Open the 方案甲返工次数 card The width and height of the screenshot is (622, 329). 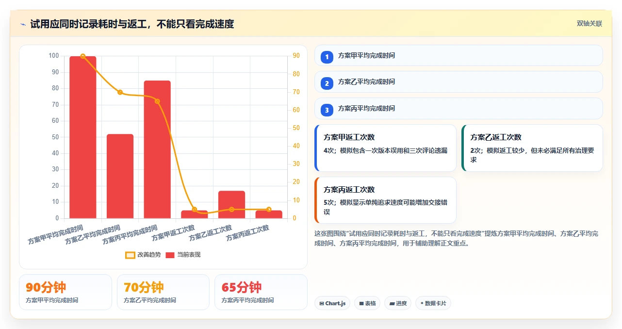click(x=385, y=148)
